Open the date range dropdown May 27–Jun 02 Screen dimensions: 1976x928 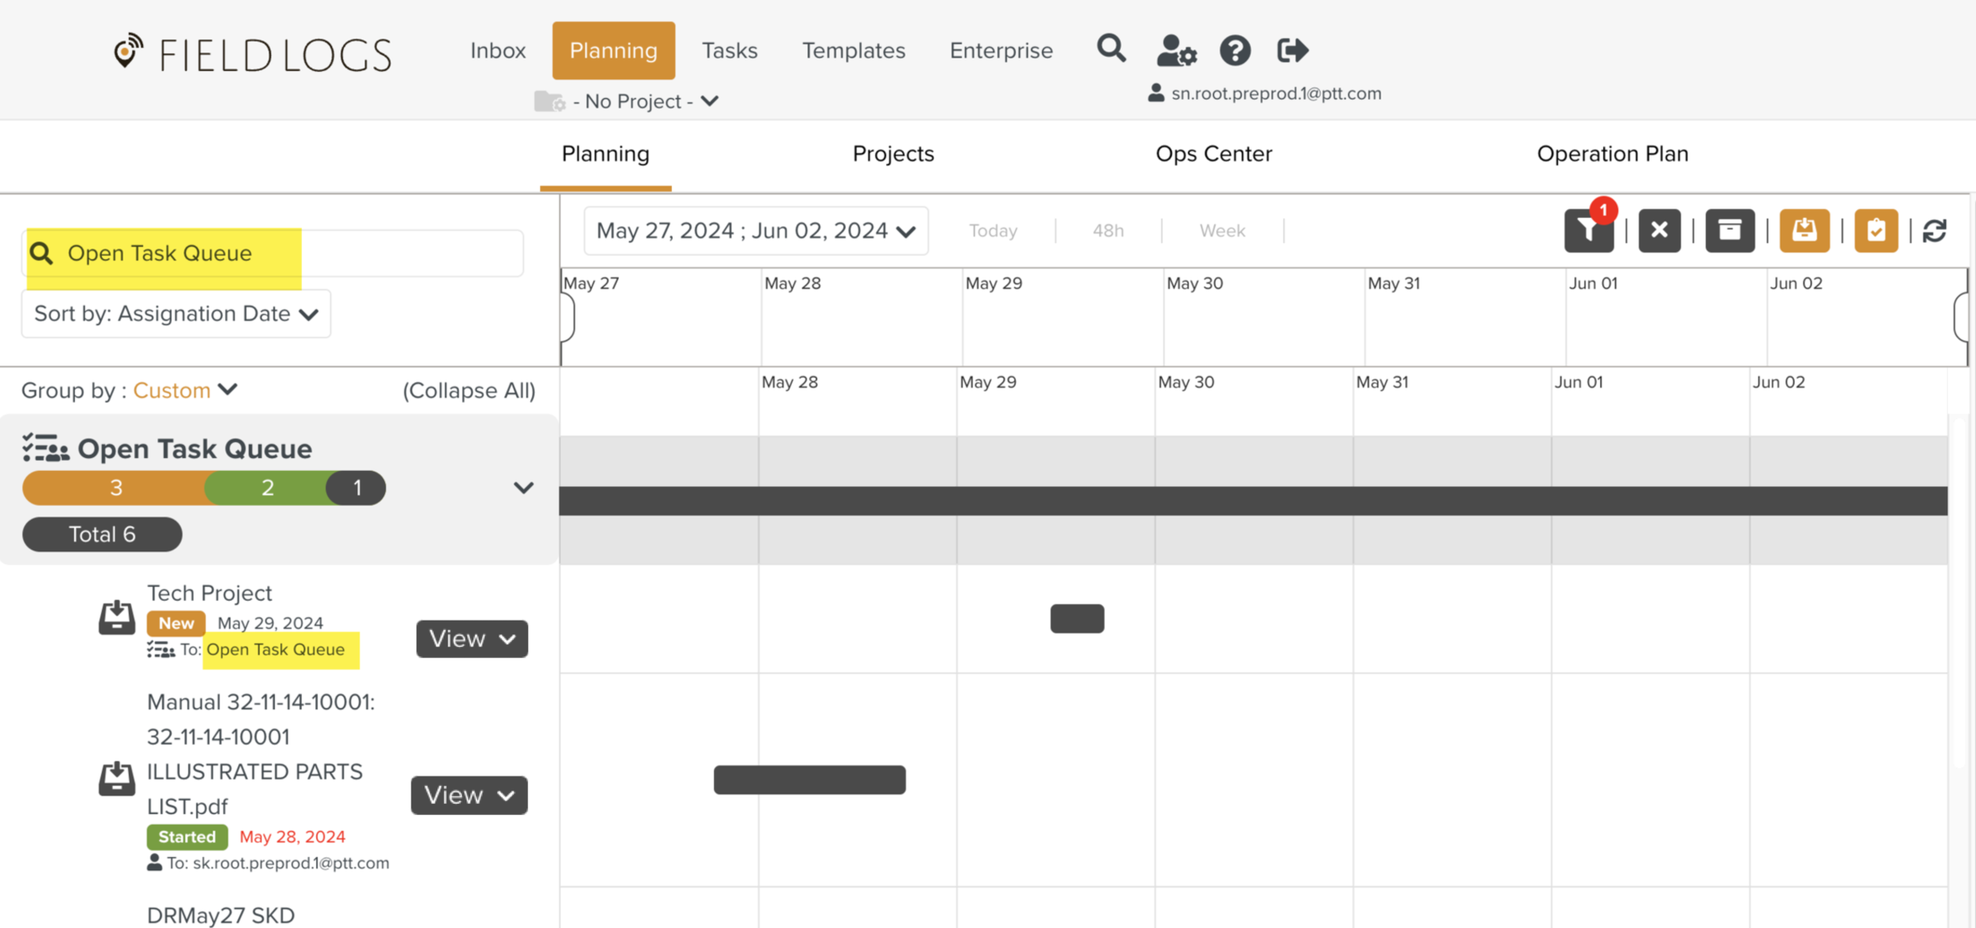pos(755,231)
